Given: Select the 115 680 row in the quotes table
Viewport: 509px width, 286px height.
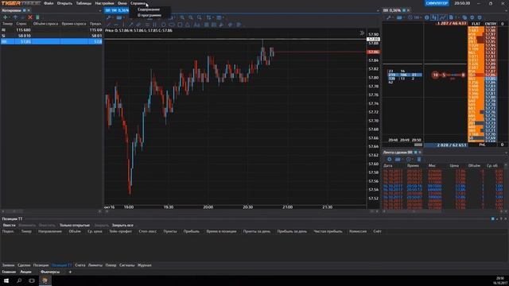Looking at the screenshot, I should 51,30.
